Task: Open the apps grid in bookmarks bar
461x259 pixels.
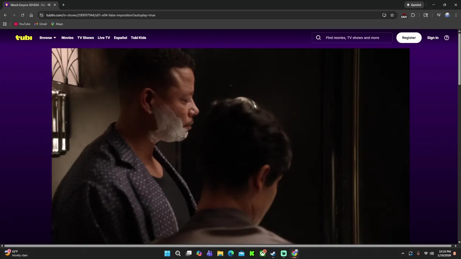Action: coord(5,24)
